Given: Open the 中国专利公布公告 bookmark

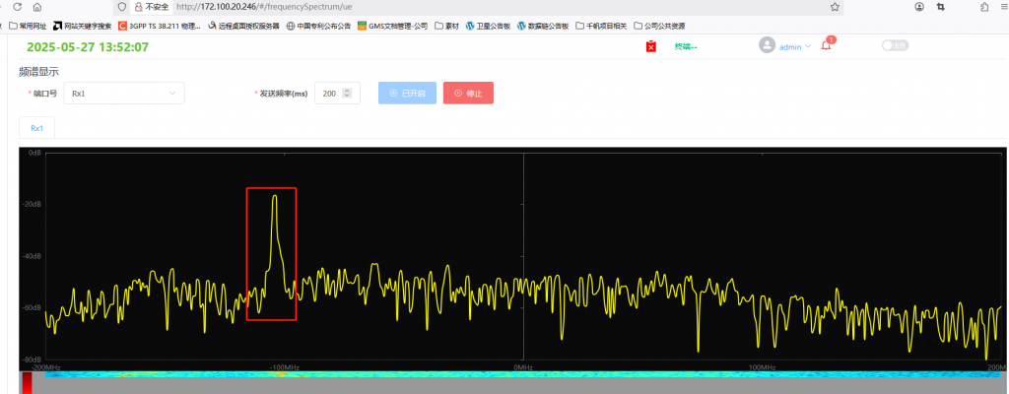Looking at the screenshot, I should [x=318, y=27].
